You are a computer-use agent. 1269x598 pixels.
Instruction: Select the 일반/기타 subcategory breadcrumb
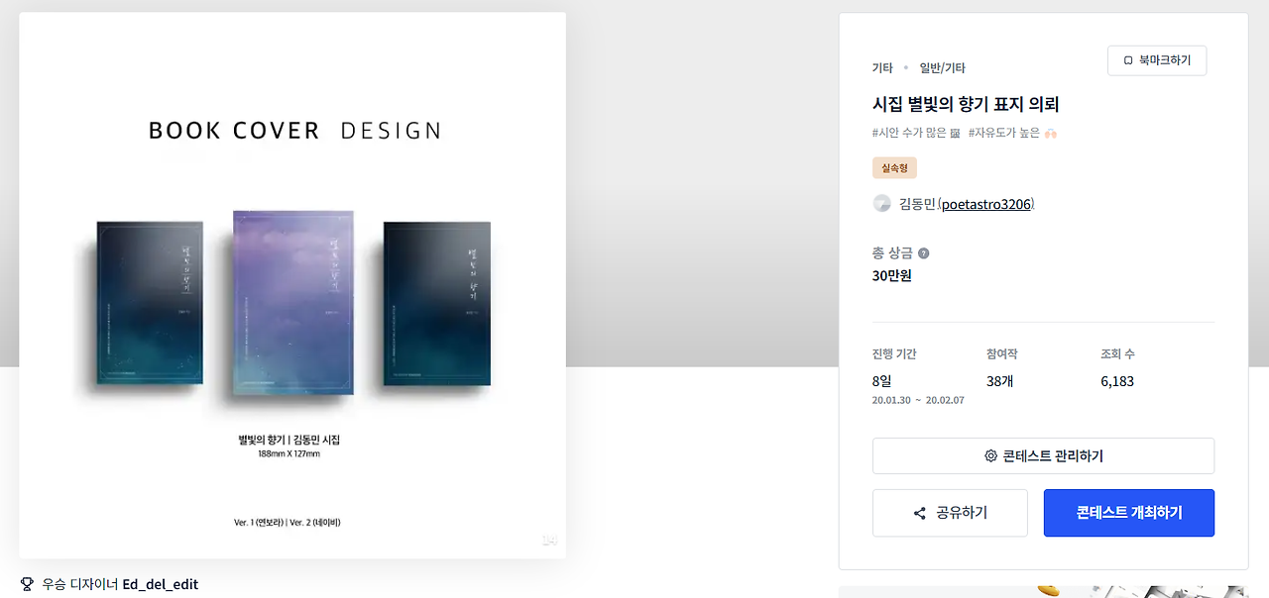click(942, 68)
